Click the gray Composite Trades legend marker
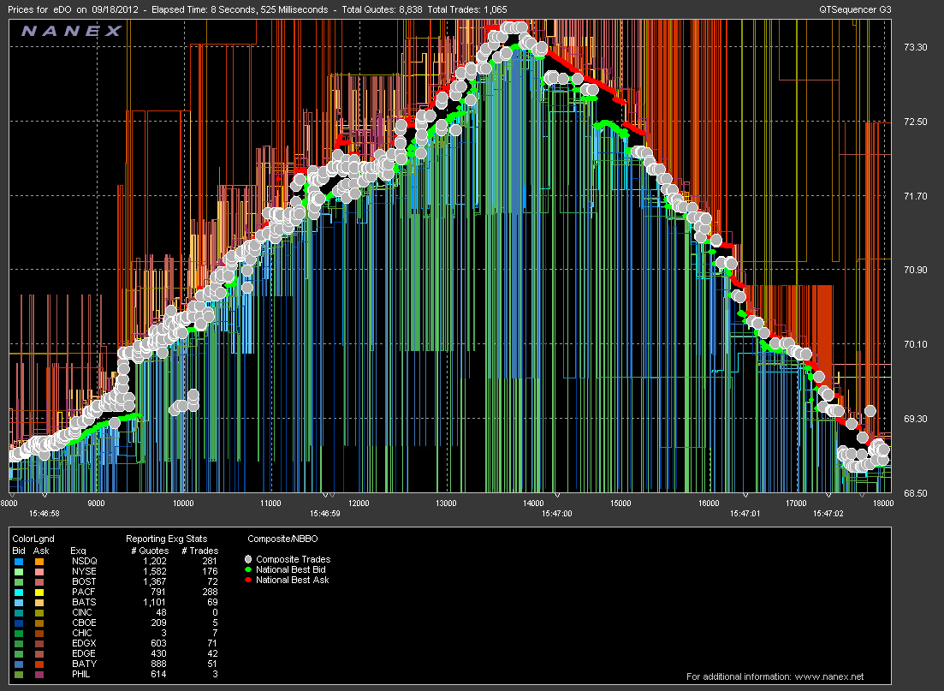This screenshot has width=944, height=691. click(x=248, y=560)
